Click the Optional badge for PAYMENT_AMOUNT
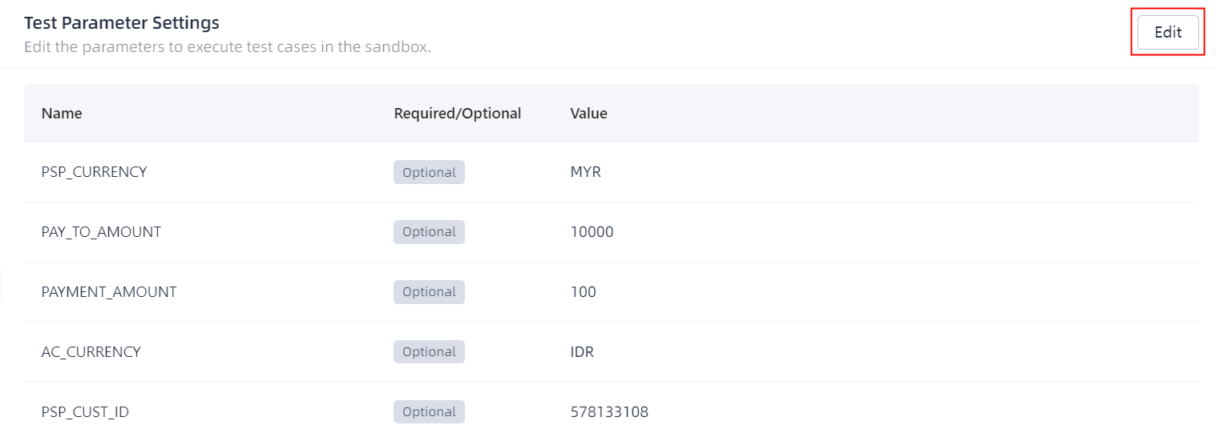Screen dimensions: 1216x441 pyautogui.click(x=429, y=292)
